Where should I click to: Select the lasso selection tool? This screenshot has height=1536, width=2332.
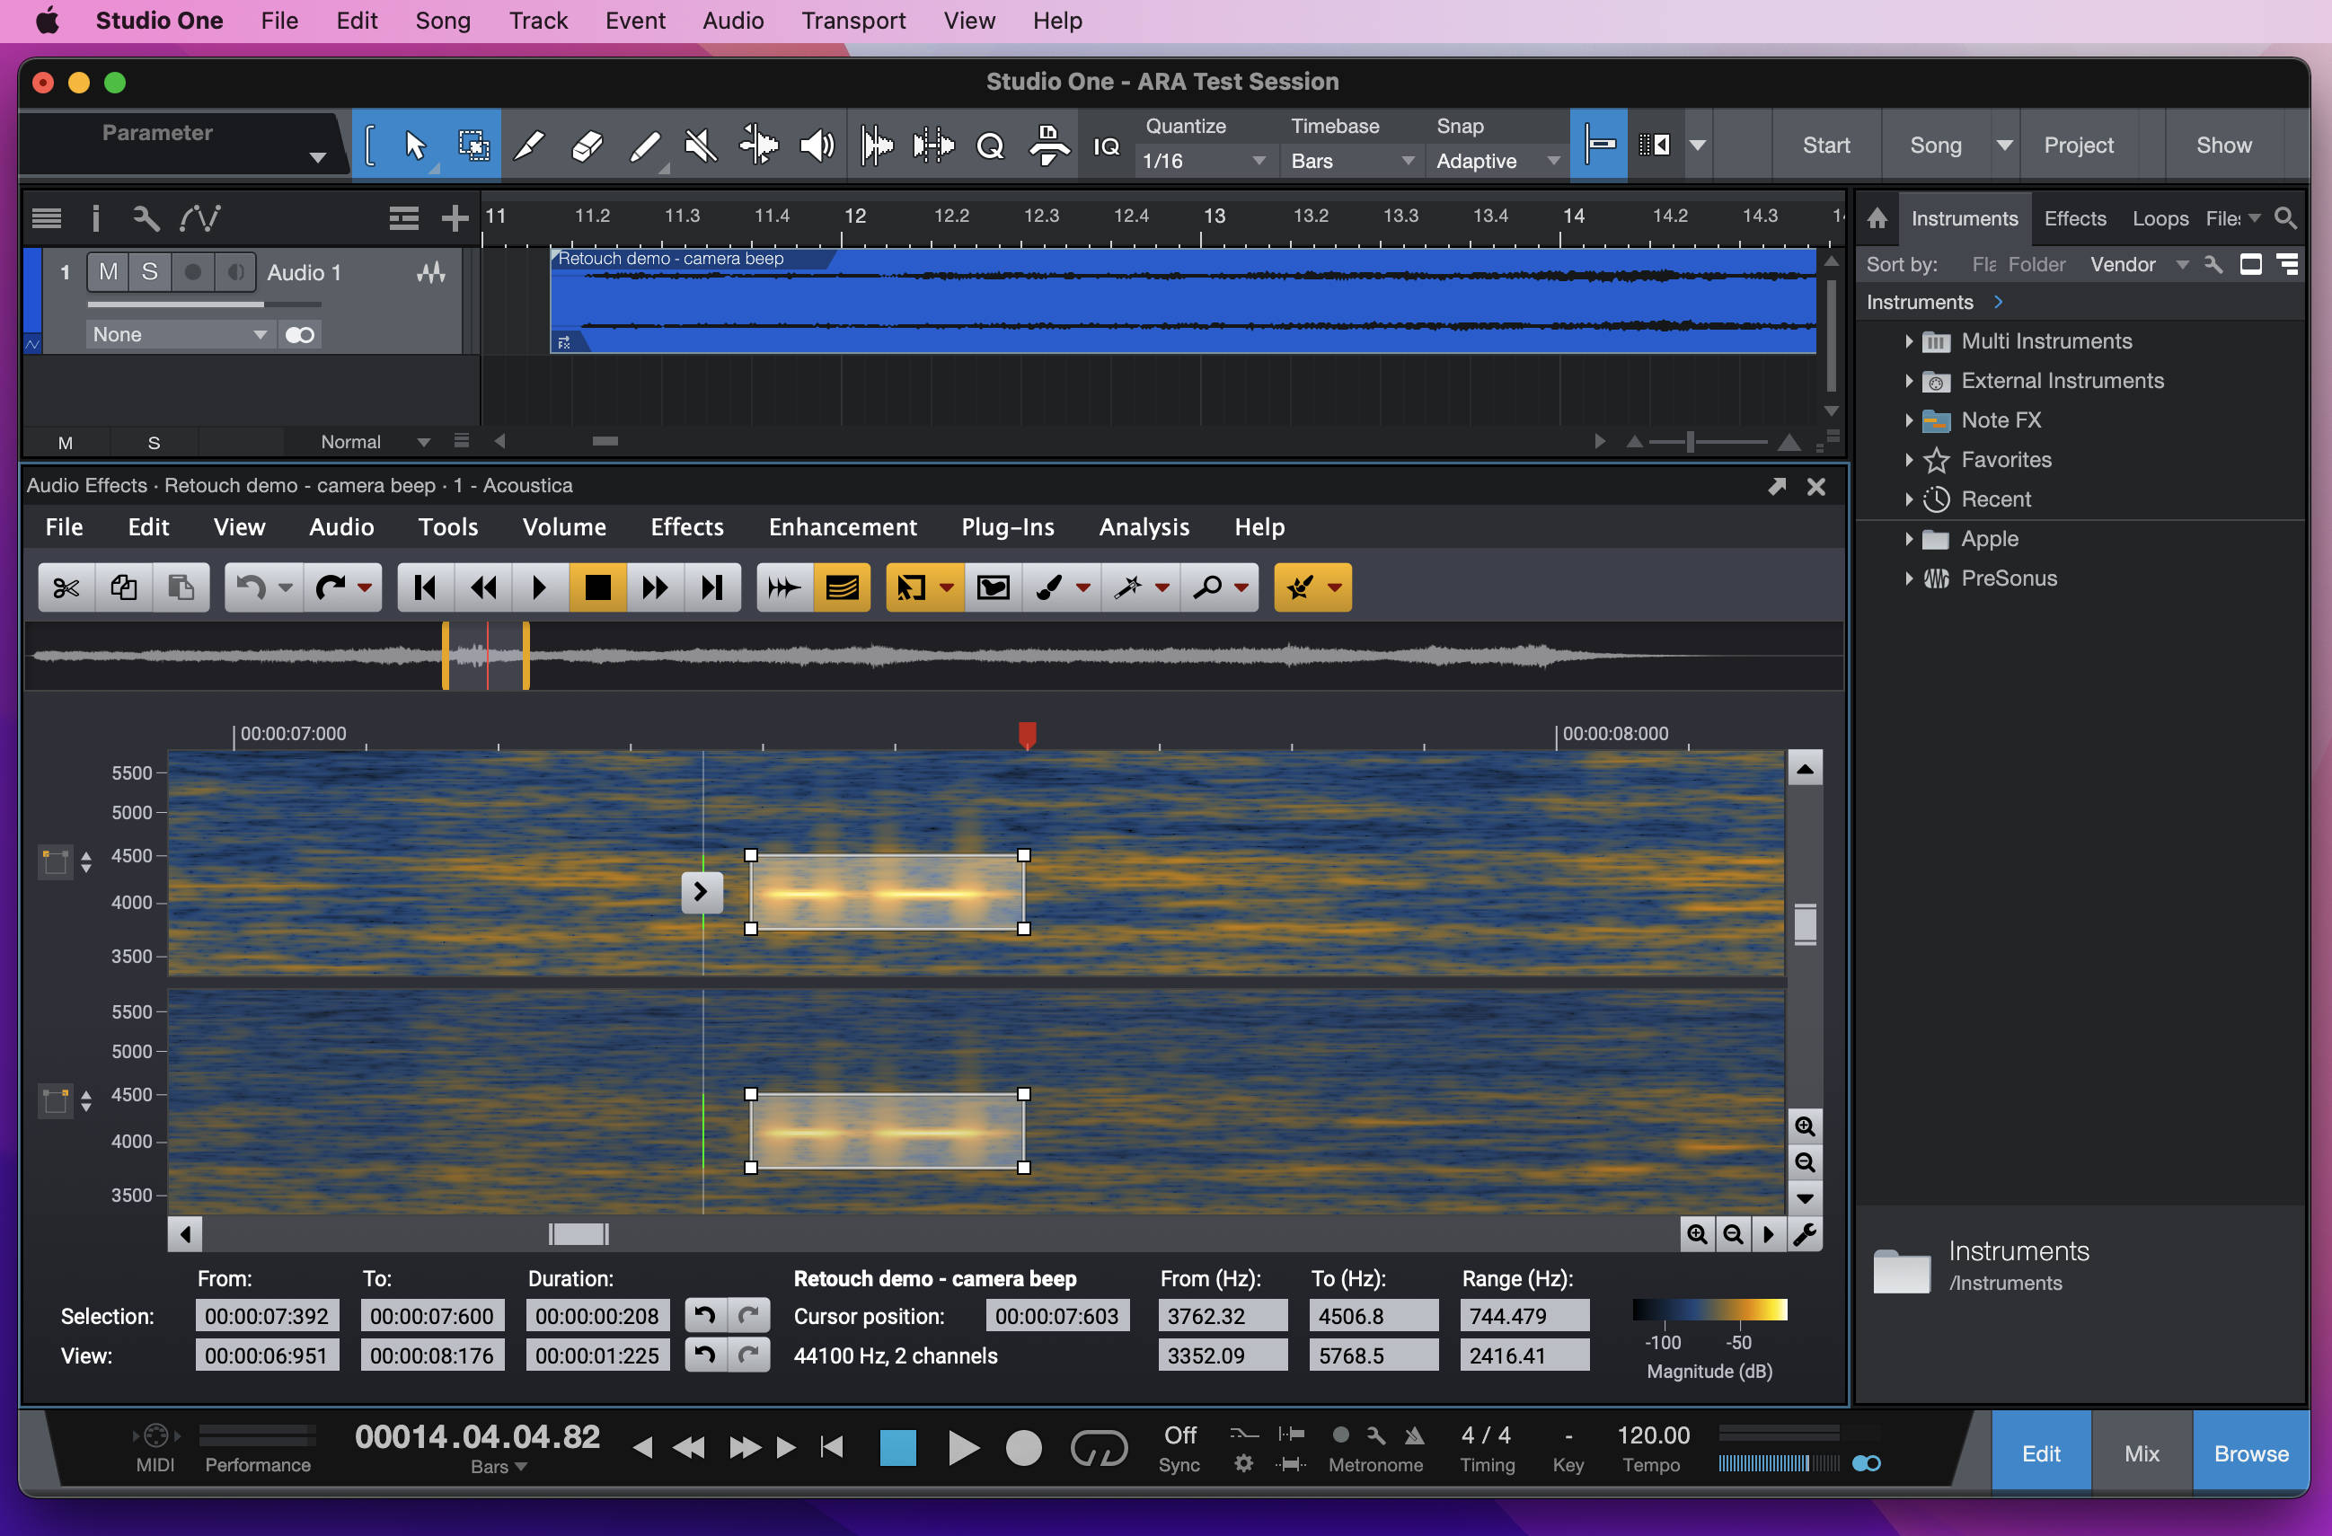[994, 590]
